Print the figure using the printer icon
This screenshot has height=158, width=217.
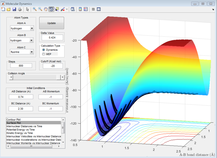19,9
